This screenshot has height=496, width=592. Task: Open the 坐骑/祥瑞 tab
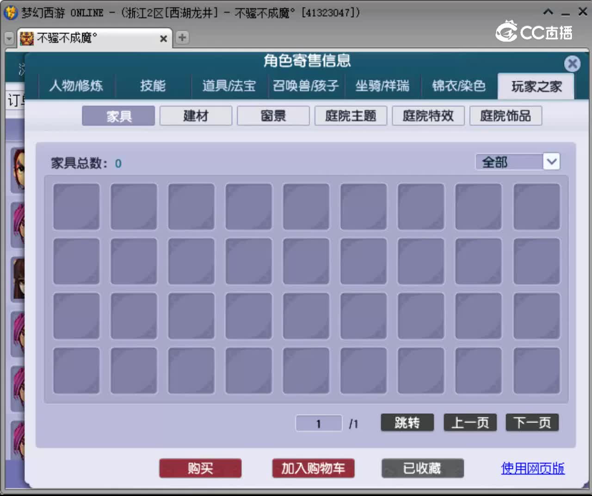point(382,86)
